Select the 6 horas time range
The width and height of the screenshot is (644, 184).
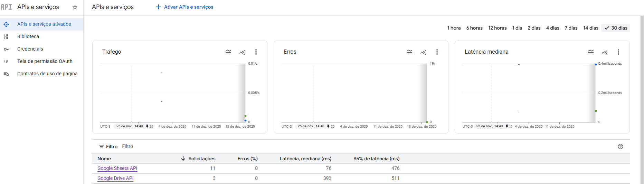pos(474,28)
